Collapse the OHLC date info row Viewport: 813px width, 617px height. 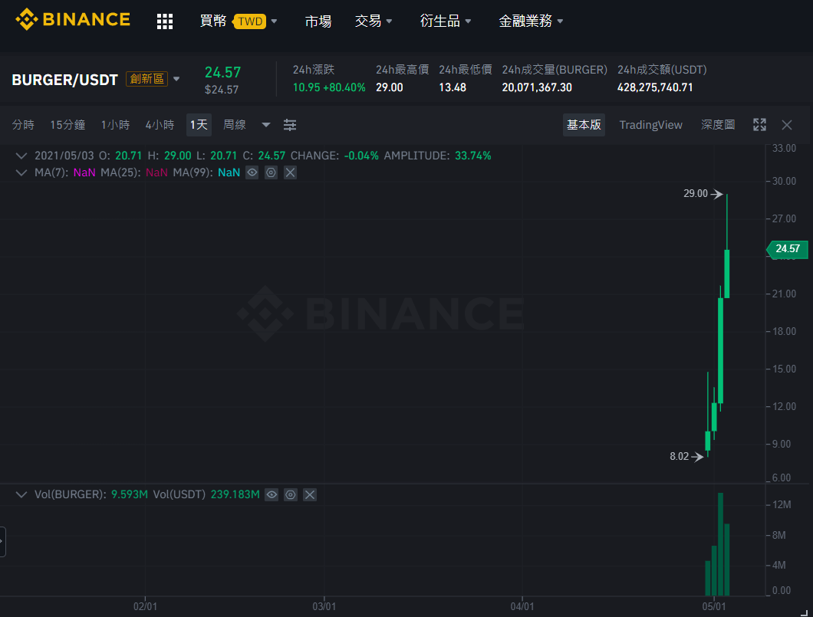21,156
